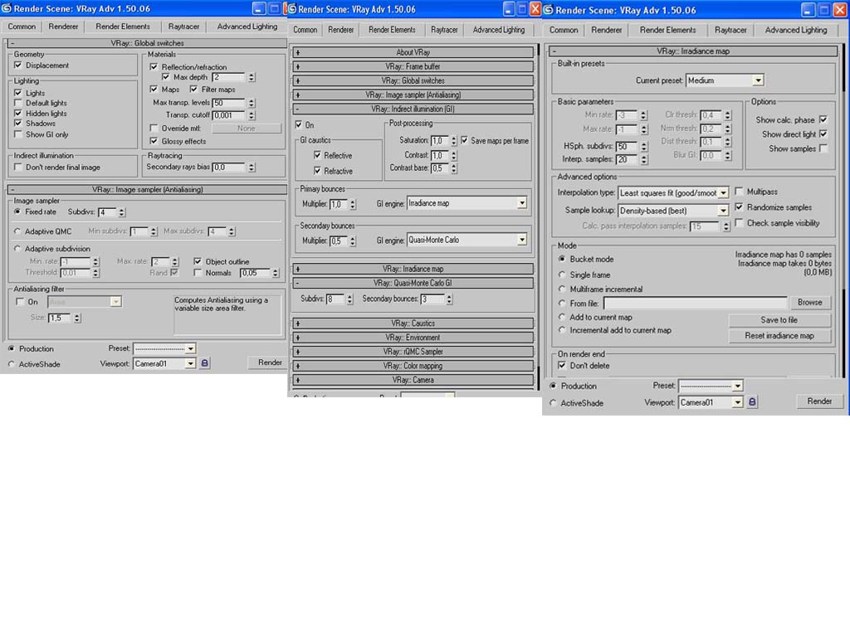Click the app icon in middle window title bar

click(292, 8)
